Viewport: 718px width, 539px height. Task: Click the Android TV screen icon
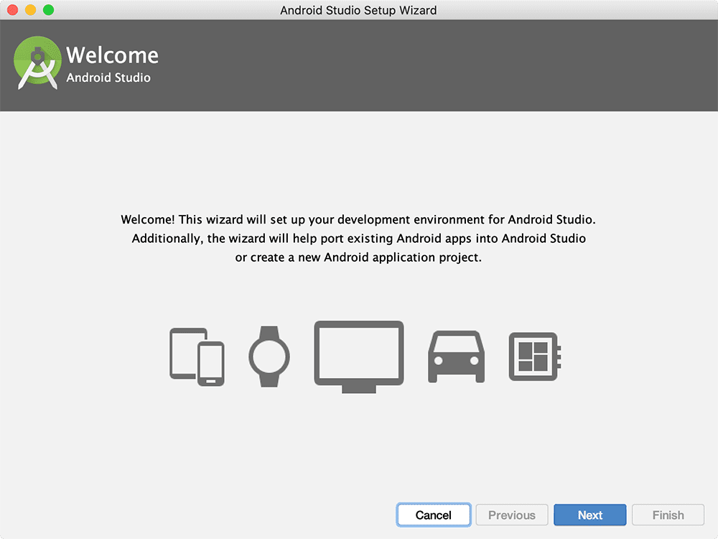pyautogui.click(x=359, y=356)
